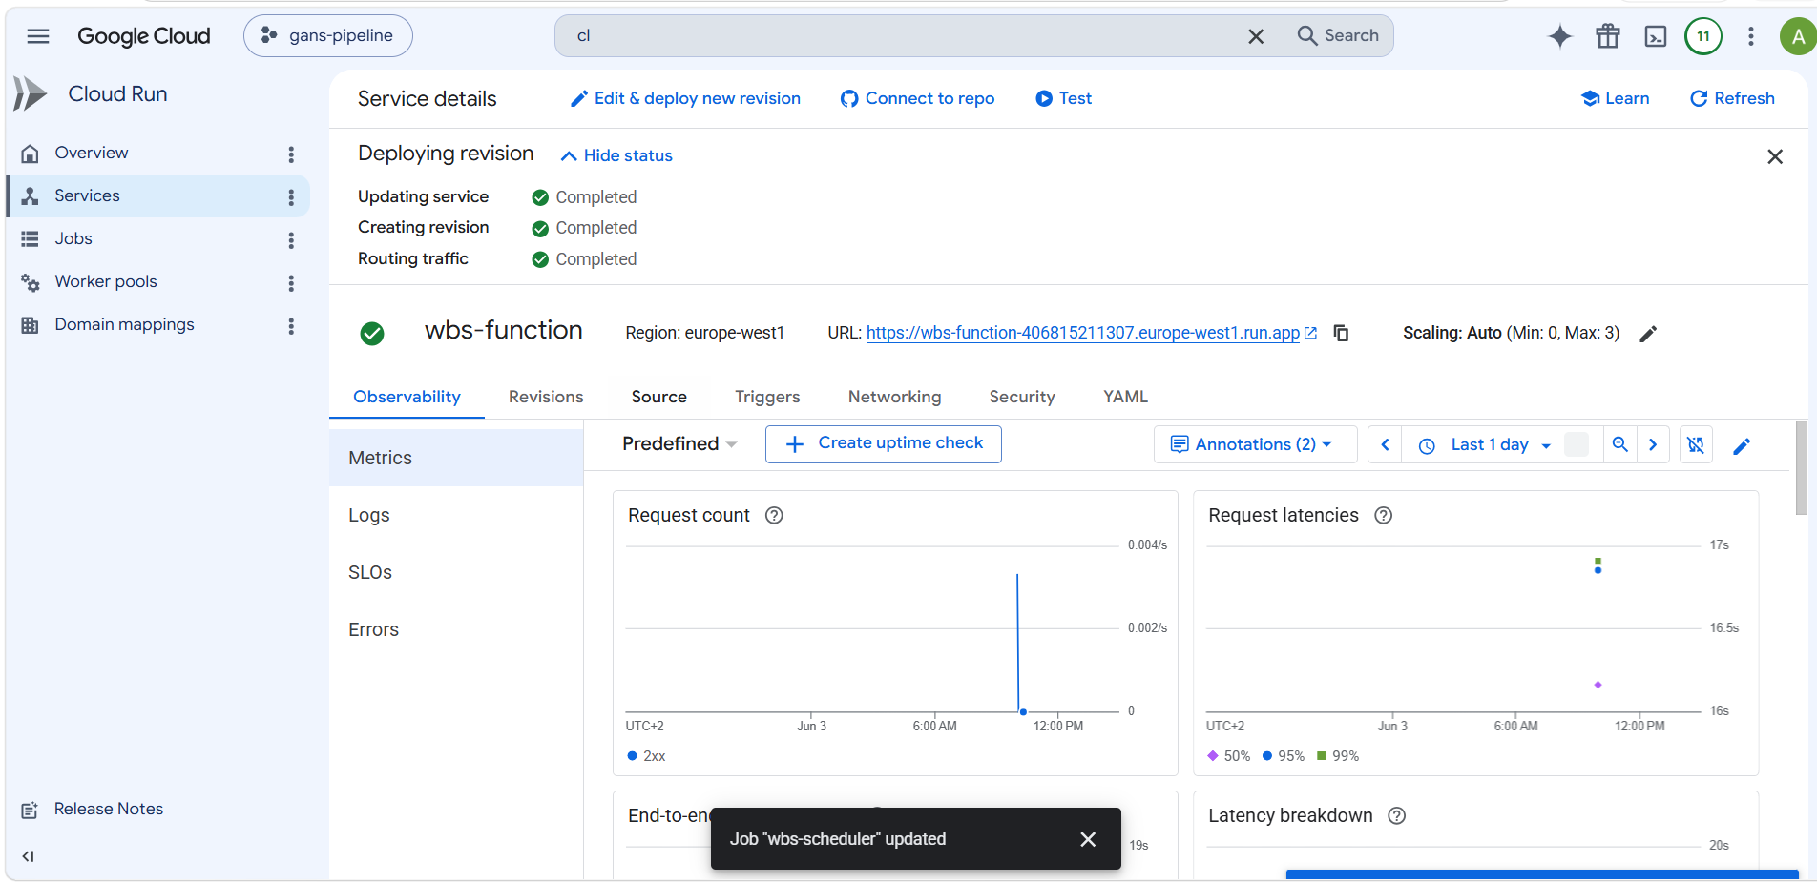
Task: Open the Worker pools three-dot menu
Action: (291, 283)
